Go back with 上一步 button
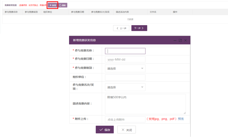Image resolution: width=228 pixels, height=139 pixels. click(121, 28)
